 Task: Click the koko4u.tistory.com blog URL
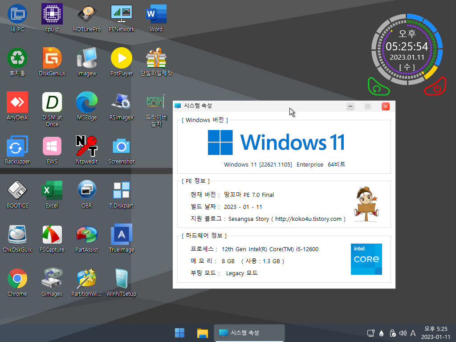pyautogui.click(x=308, y=219)
